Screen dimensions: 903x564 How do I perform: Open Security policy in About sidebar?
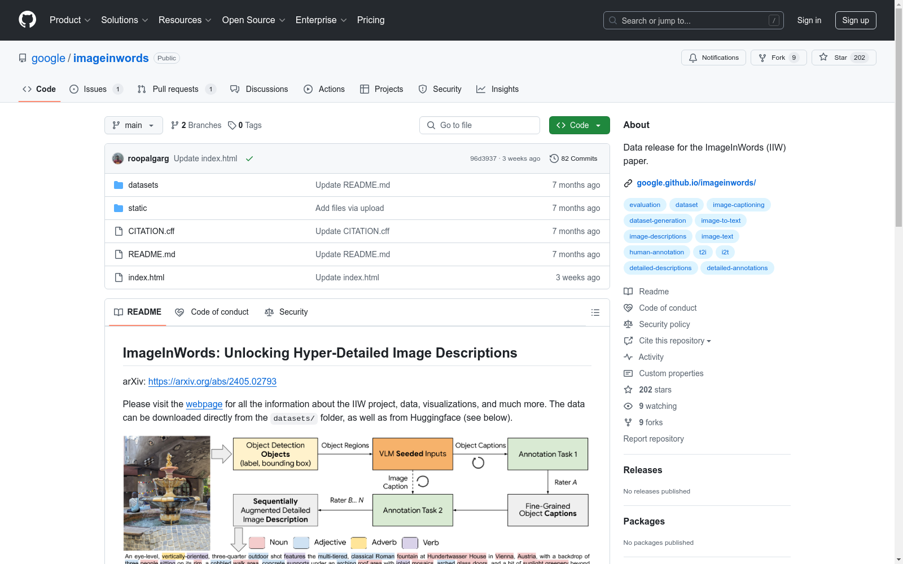tap(657, 324)
